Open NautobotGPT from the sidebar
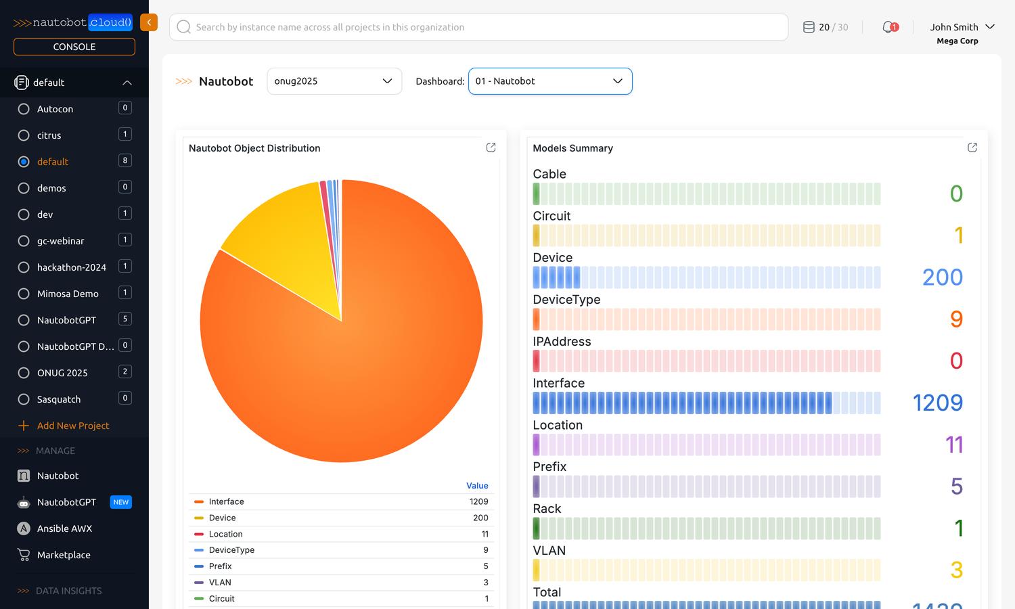Image resolution: width=1015 pixels, height=609 pixels. tap(66, 502)
